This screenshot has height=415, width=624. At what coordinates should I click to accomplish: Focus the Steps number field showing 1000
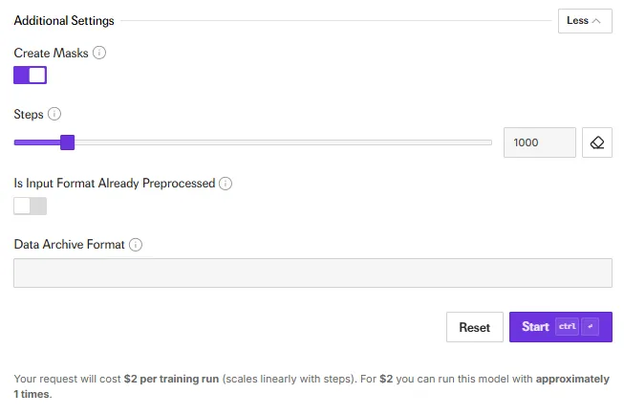[539, 142]
